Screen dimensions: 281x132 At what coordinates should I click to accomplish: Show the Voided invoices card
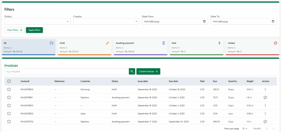(x=252, y=47)
